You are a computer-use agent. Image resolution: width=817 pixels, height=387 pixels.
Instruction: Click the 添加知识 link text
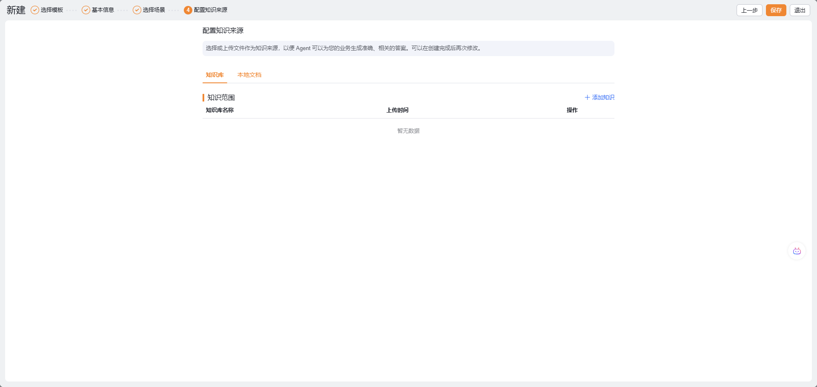pyautogui.click(x=603, y=98)
